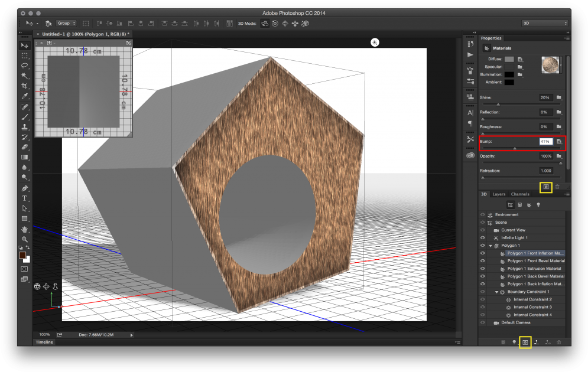Hide the Infinite Light 1 entry
Image resolution: width=588 pixels, height=372 pixels.
coord(482,238)
